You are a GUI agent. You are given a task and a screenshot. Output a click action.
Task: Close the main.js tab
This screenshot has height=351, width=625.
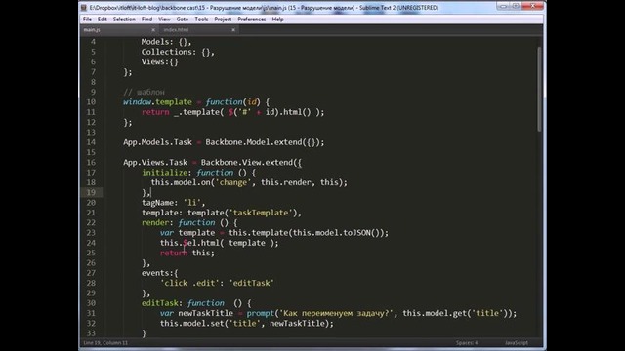153,30
